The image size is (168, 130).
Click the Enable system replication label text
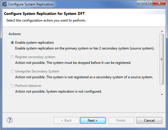tap(35, 43)
